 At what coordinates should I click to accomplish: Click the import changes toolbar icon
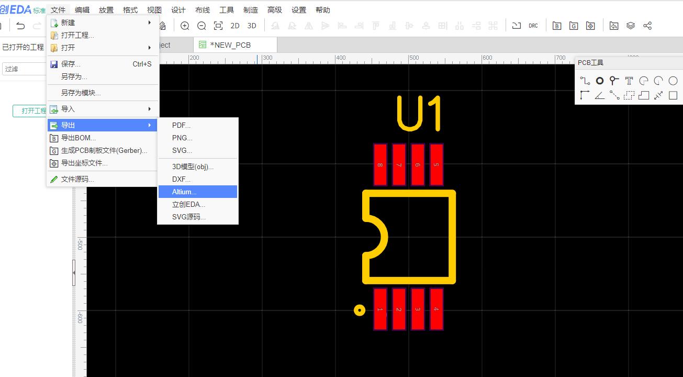tap(614, 26)
